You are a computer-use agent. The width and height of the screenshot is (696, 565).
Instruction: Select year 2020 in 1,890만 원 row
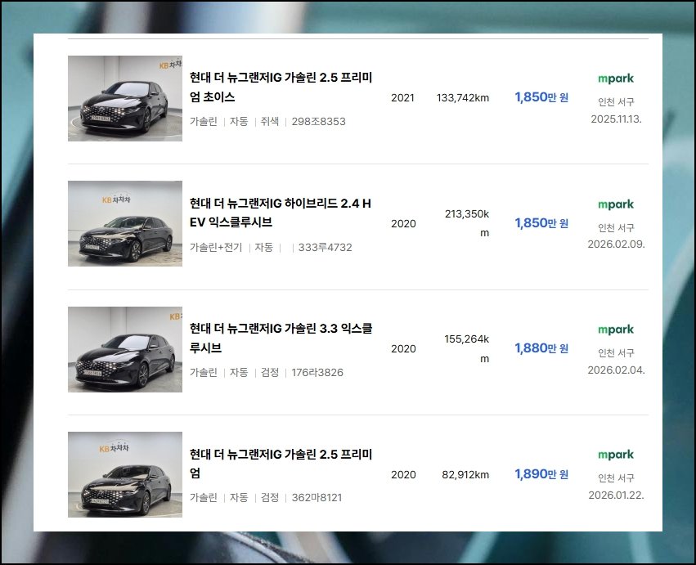pos(403,474)
